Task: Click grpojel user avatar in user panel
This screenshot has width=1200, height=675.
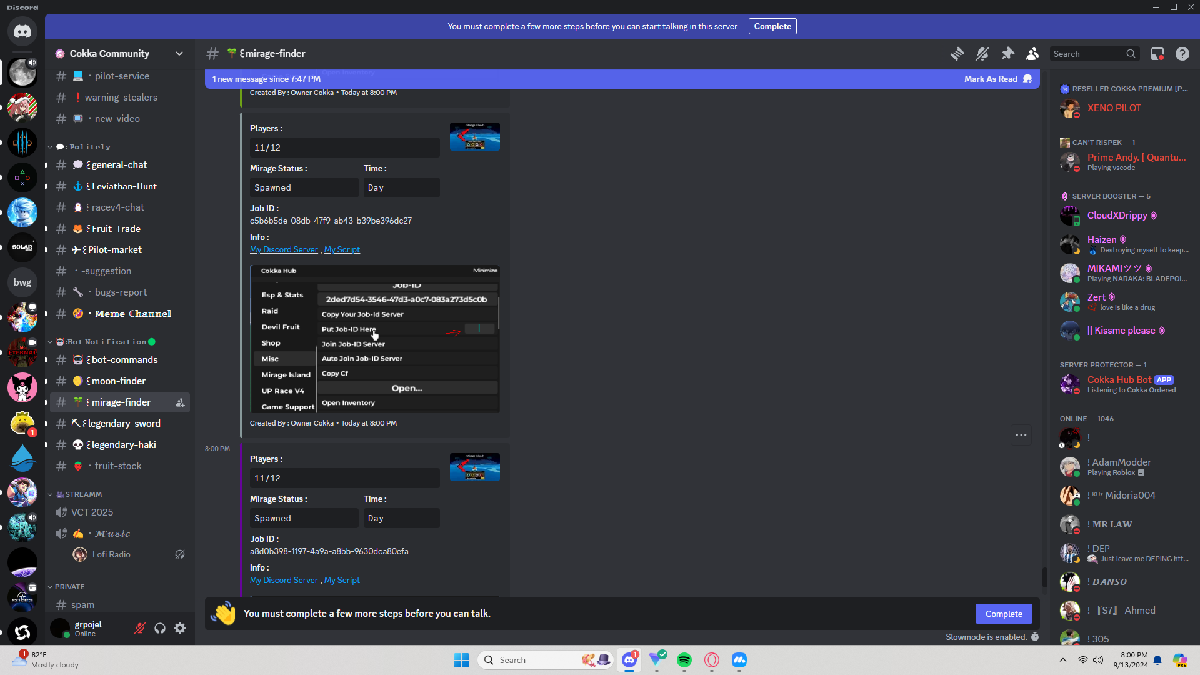Action: tap(60, 628)
